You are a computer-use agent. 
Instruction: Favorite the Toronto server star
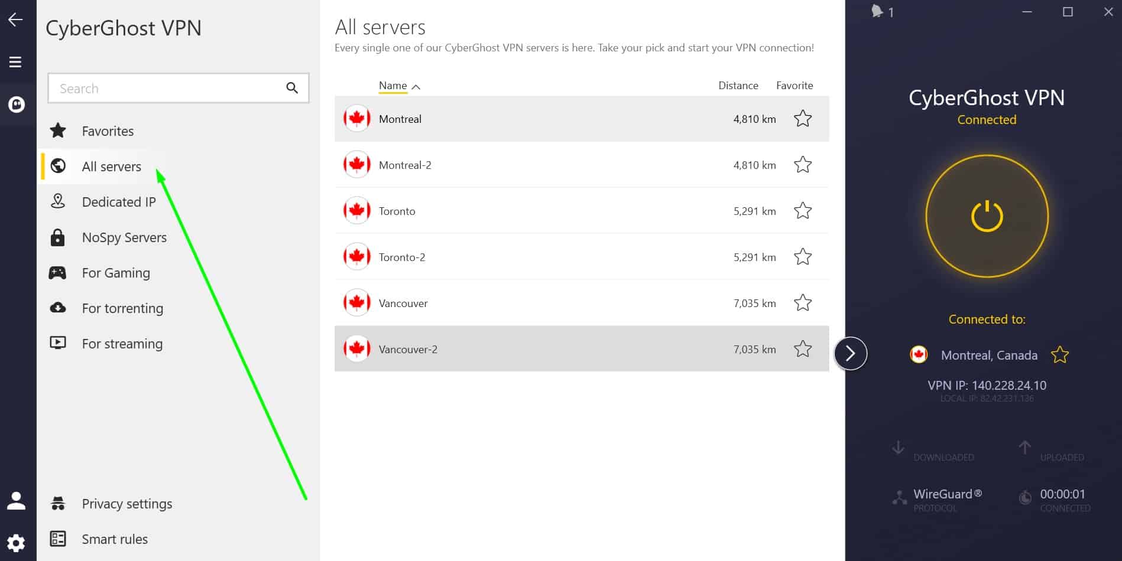(803, 211)
